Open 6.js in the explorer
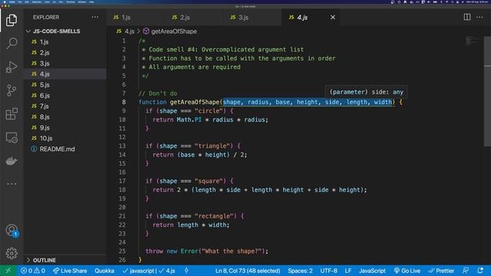 [44, 95]
